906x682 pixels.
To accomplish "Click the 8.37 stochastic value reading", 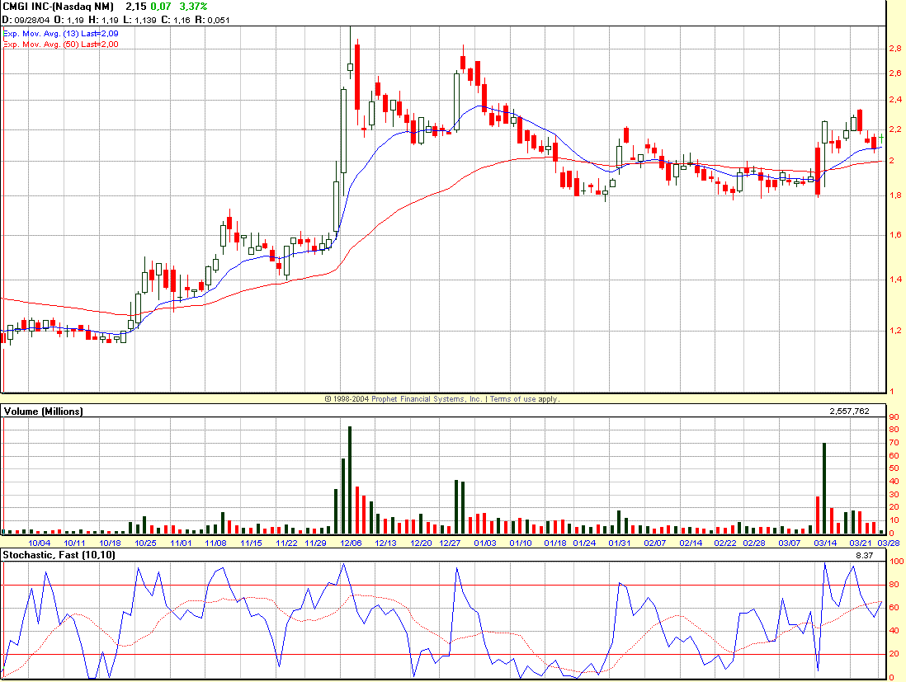I will pyautogui.click(x=866, y=556).
